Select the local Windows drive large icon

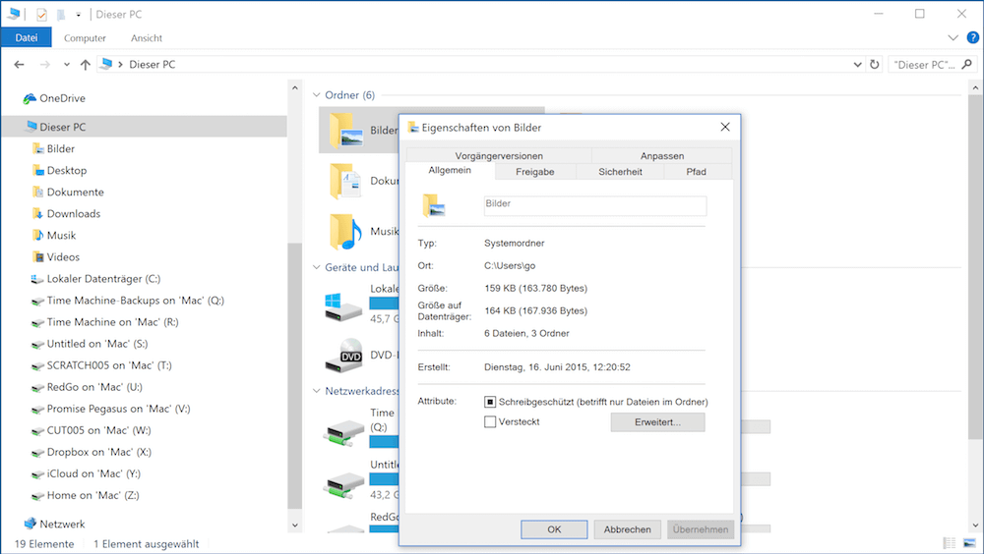(343, 307)
